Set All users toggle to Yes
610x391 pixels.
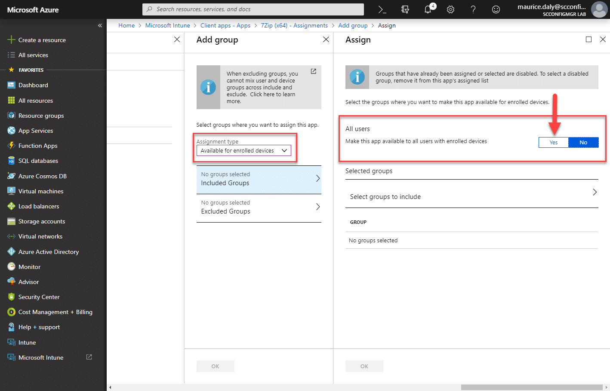click(554, 143)
